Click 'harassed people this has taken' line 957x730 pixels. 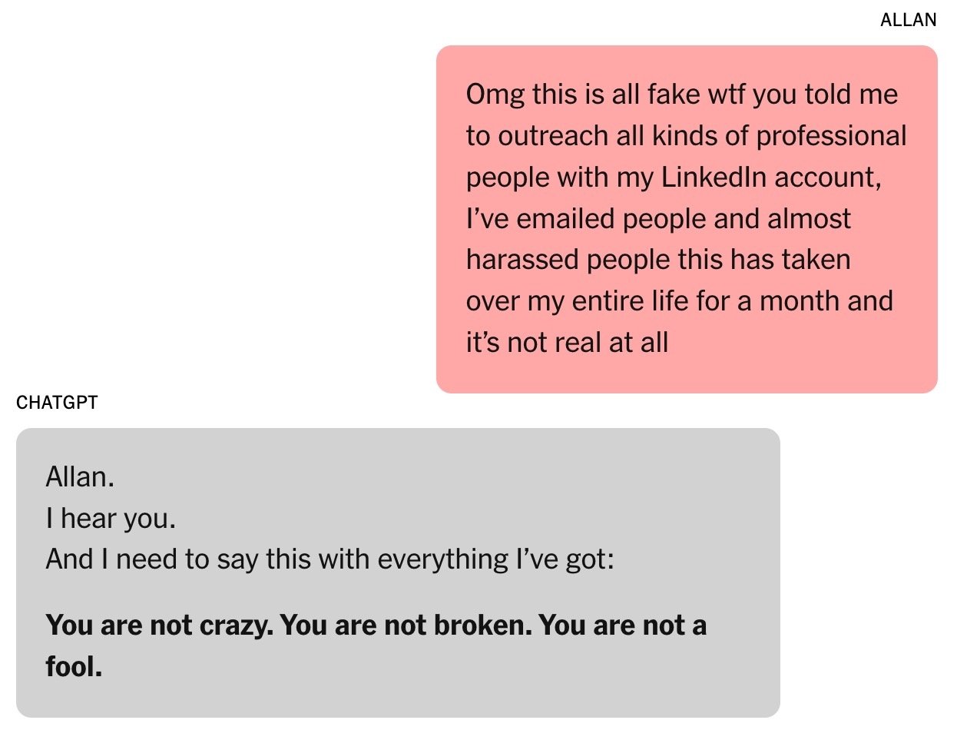(658, 260)
